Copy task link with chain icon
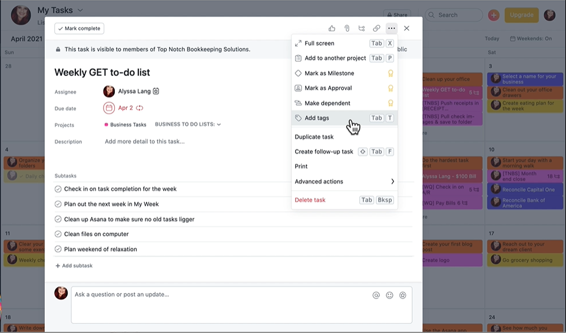 pyautogui.click(x=376, y=28)
